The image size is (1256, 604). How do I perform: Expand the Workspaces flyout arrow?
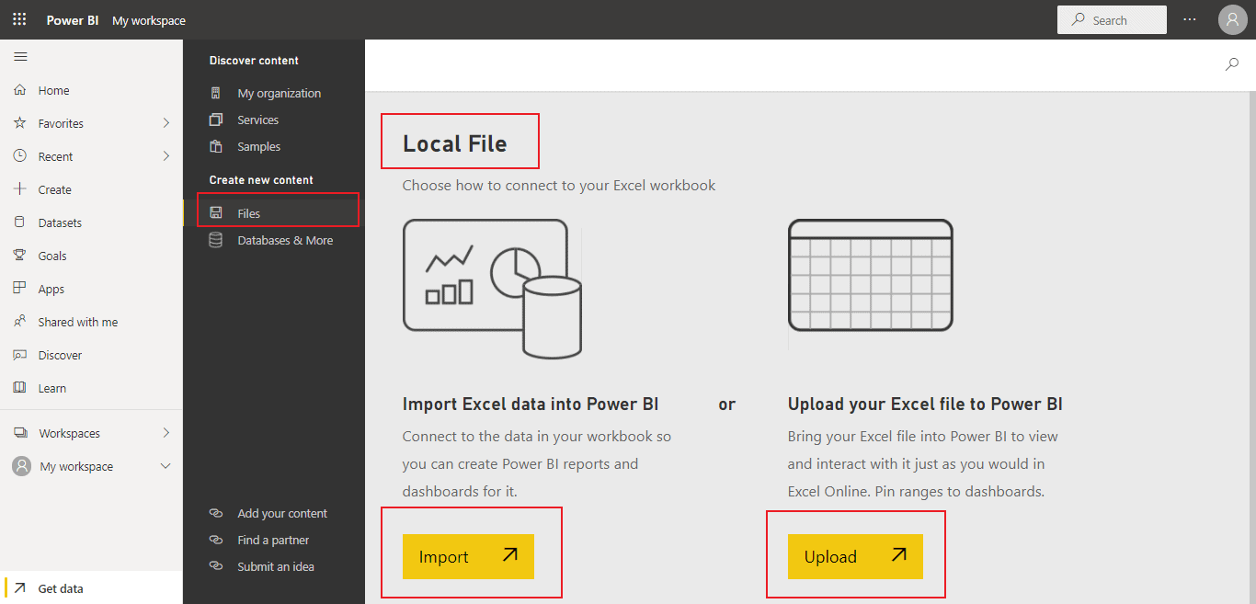[166, 433]
